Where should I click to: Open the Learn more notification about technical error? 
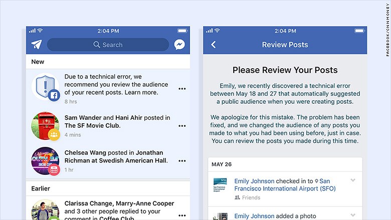point(118,85)
